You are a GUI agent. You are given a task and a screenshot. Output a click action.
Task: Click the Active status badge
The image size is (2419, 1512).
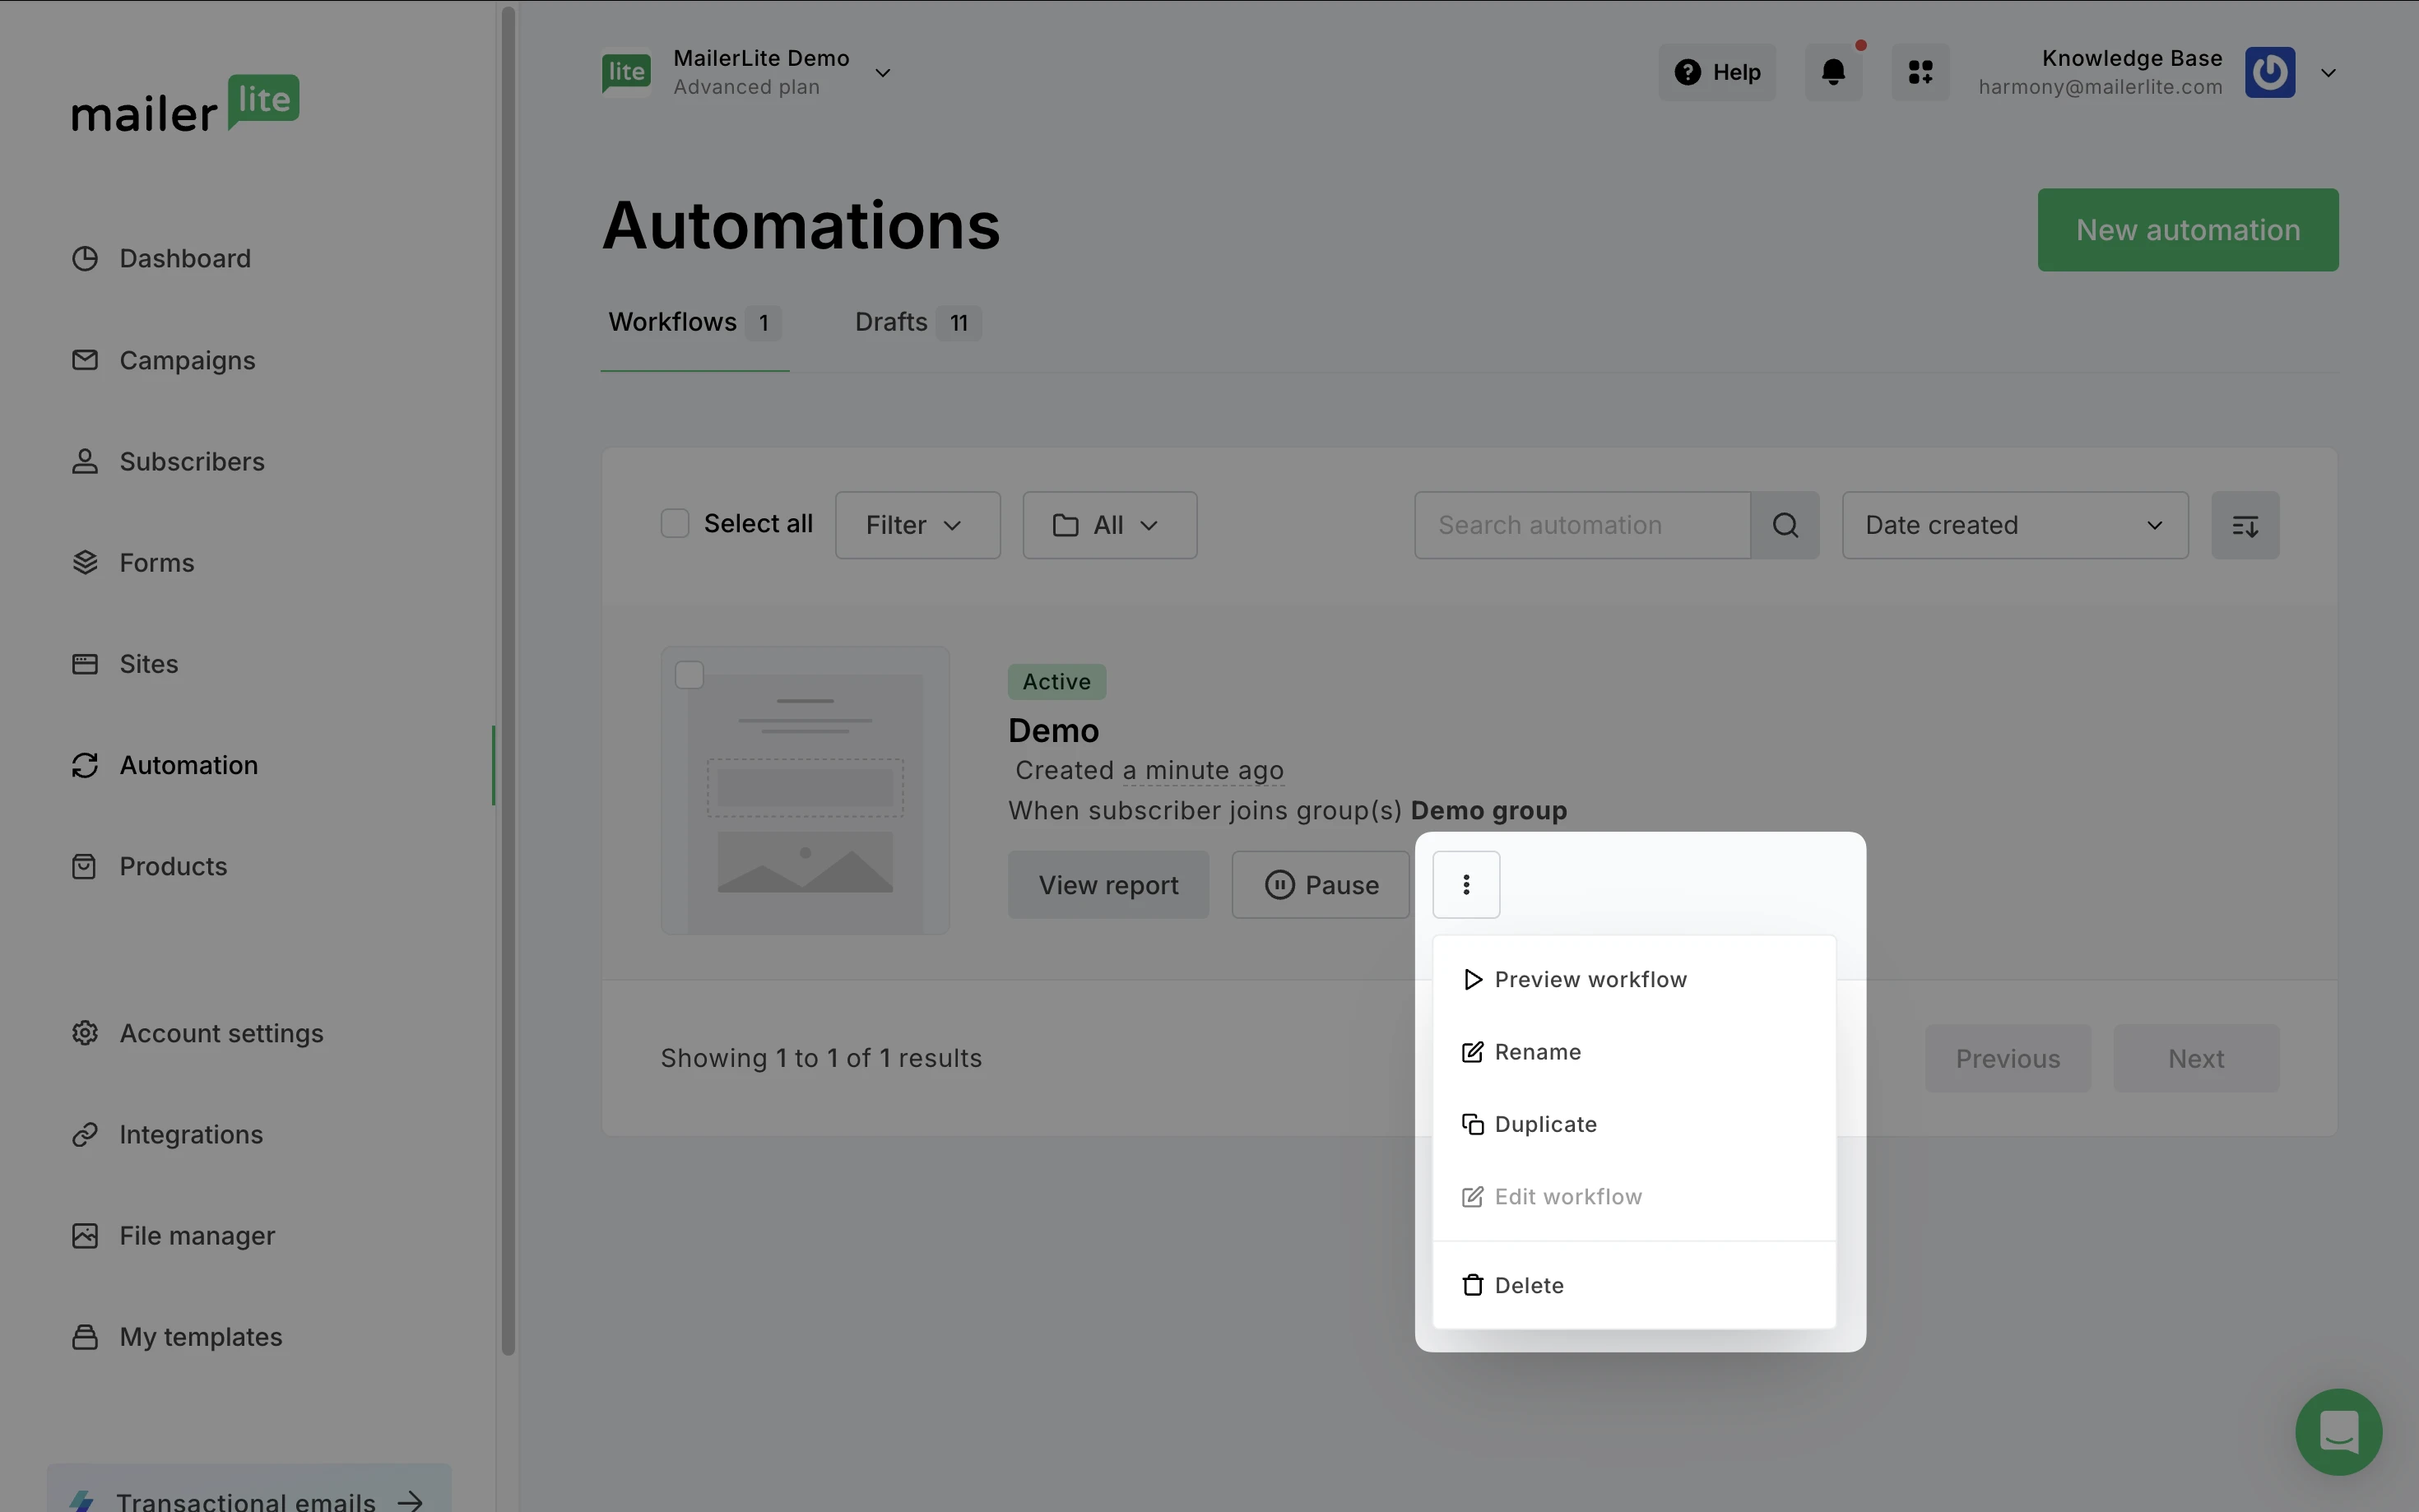pos(1056,681)
